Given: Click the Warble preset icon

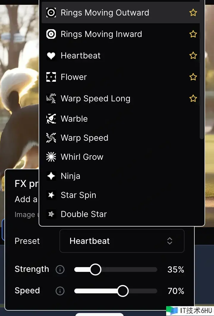Looking at the screenshot, I should pyautogui.click(x=51, y=119).
